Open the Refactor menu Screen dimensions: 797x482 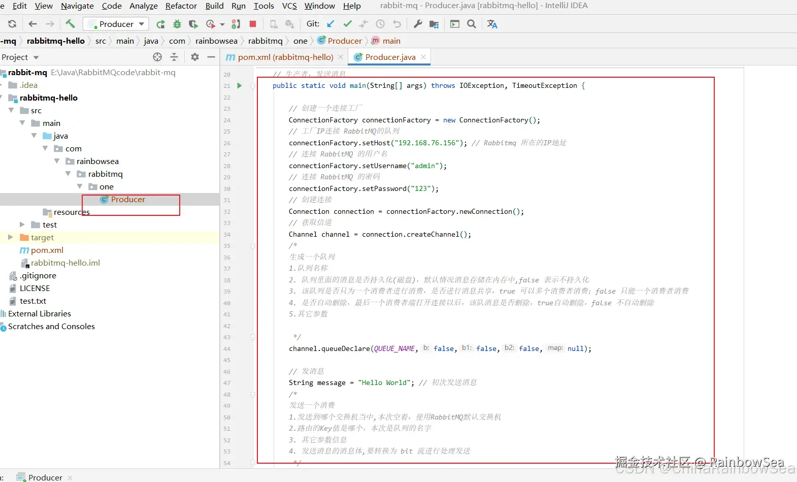tap(181, 6)
